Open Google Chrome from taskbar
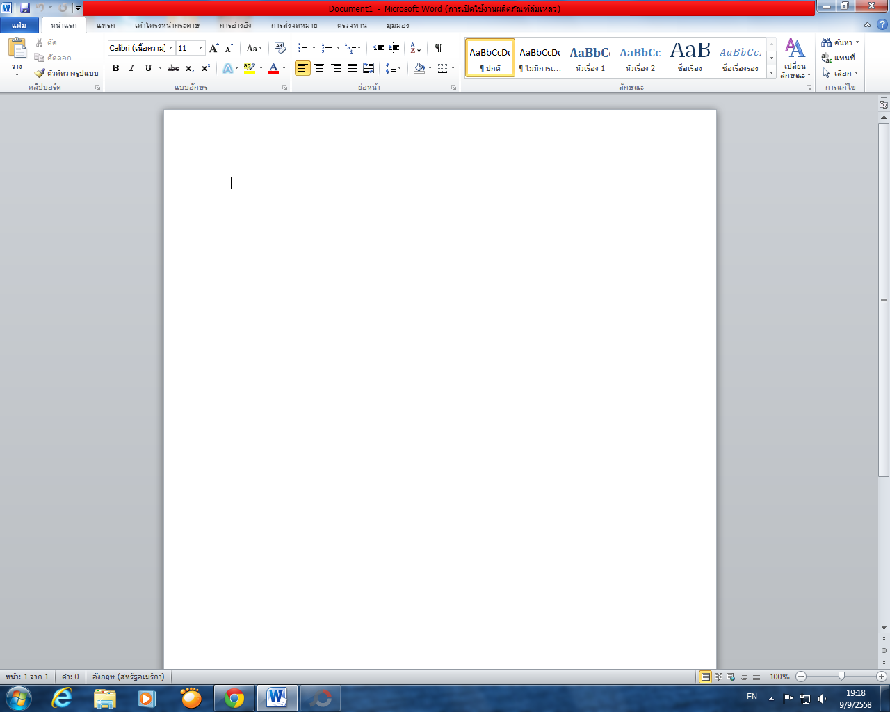890x712 pixels. tap(234, 698)
